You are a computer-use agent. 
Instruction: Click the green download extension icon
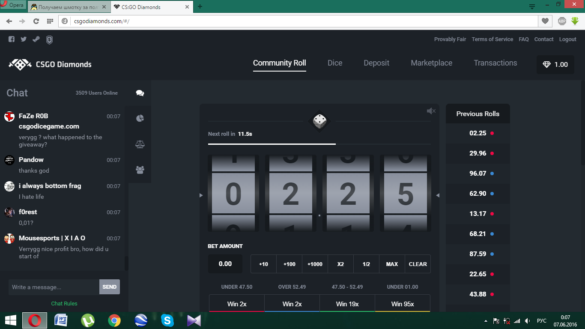(x=575, y=21)
